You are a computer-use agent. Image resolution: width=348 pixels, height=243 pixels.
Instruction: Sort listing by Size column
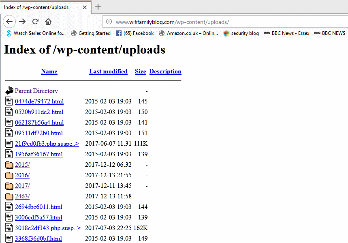[x=141, y=71]
